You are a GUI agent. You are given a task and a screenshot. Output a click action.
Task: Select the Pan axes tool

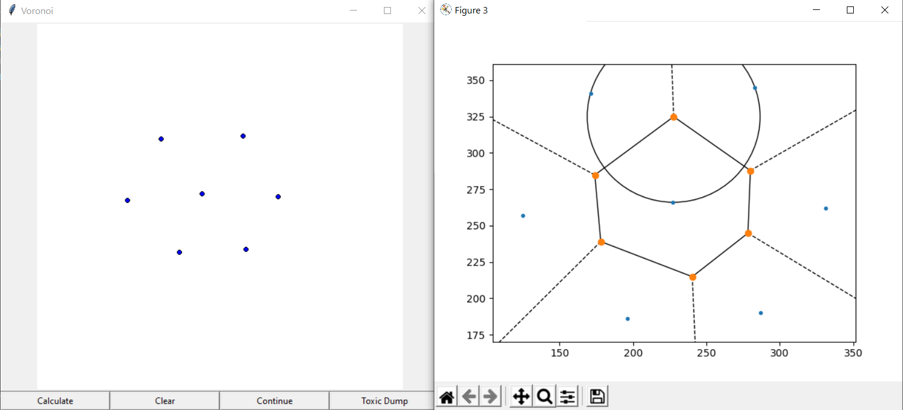click(521, 397)
